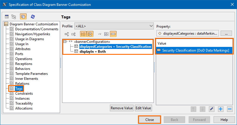Viewport: 237px width, 125px height.
Task: Select the displayIn = Both tag row
Action: (x=93, y=52)
